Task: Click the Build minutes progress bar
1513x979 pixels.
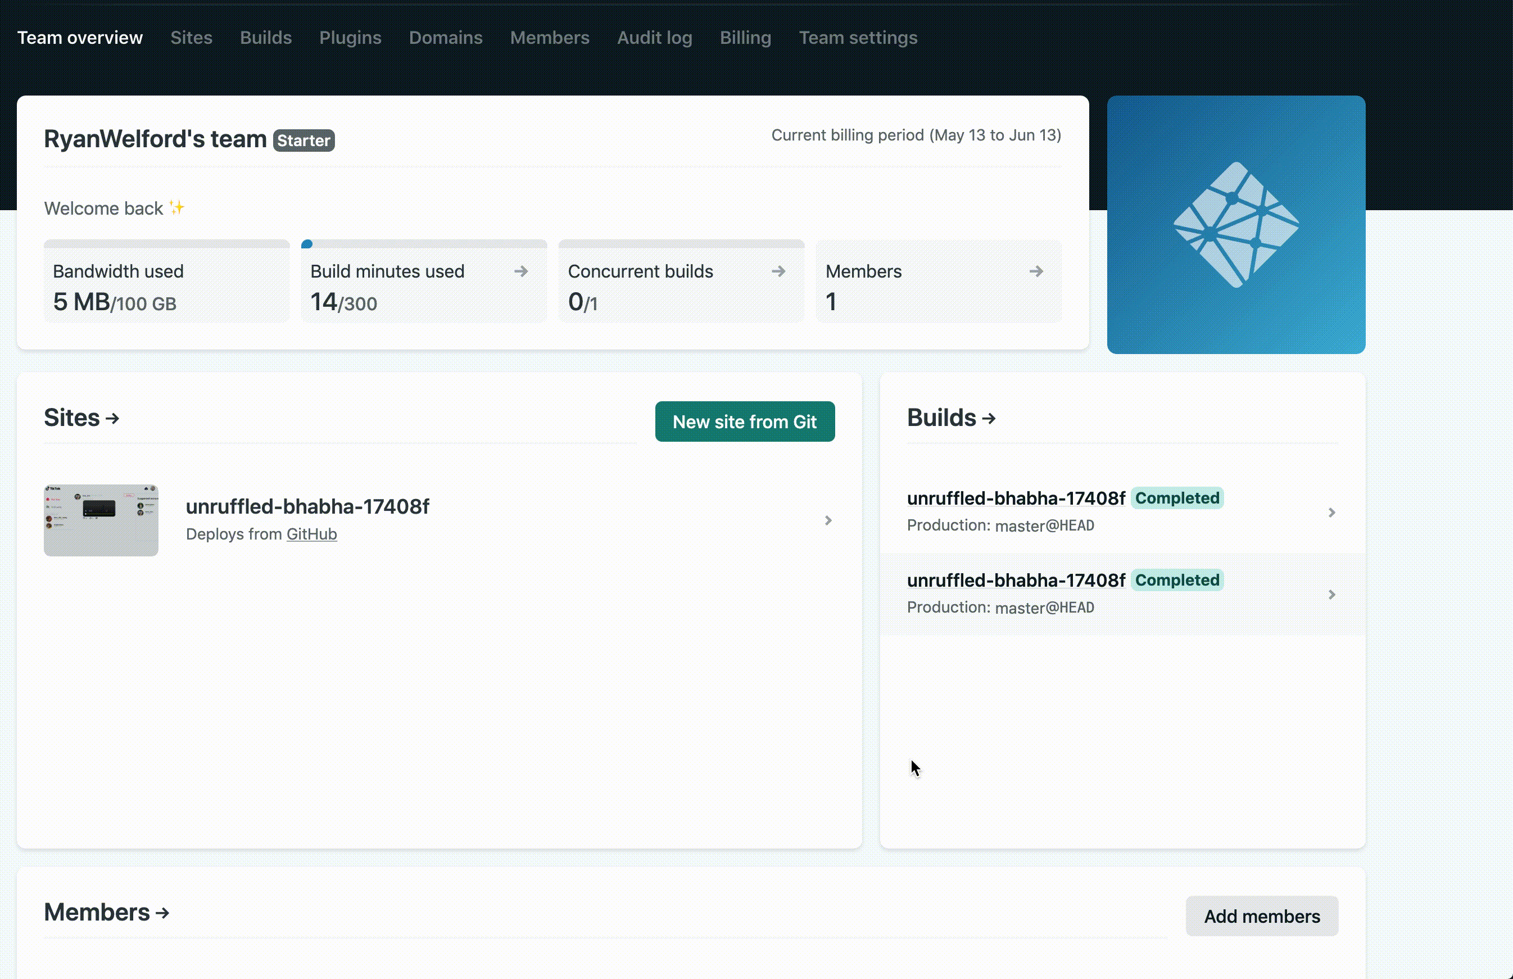Action: click(423, 244)
